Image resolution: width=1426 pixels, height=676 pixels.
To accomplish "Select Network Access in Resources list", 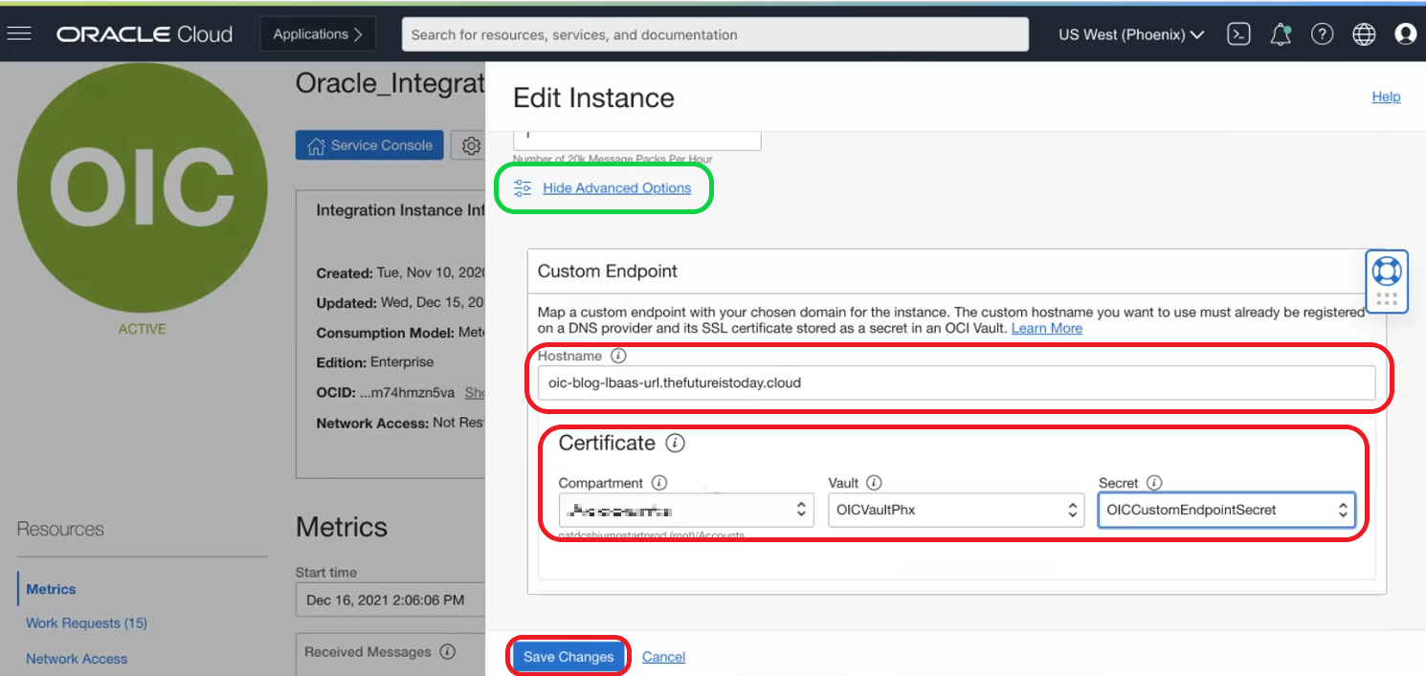I will (77, 659).
